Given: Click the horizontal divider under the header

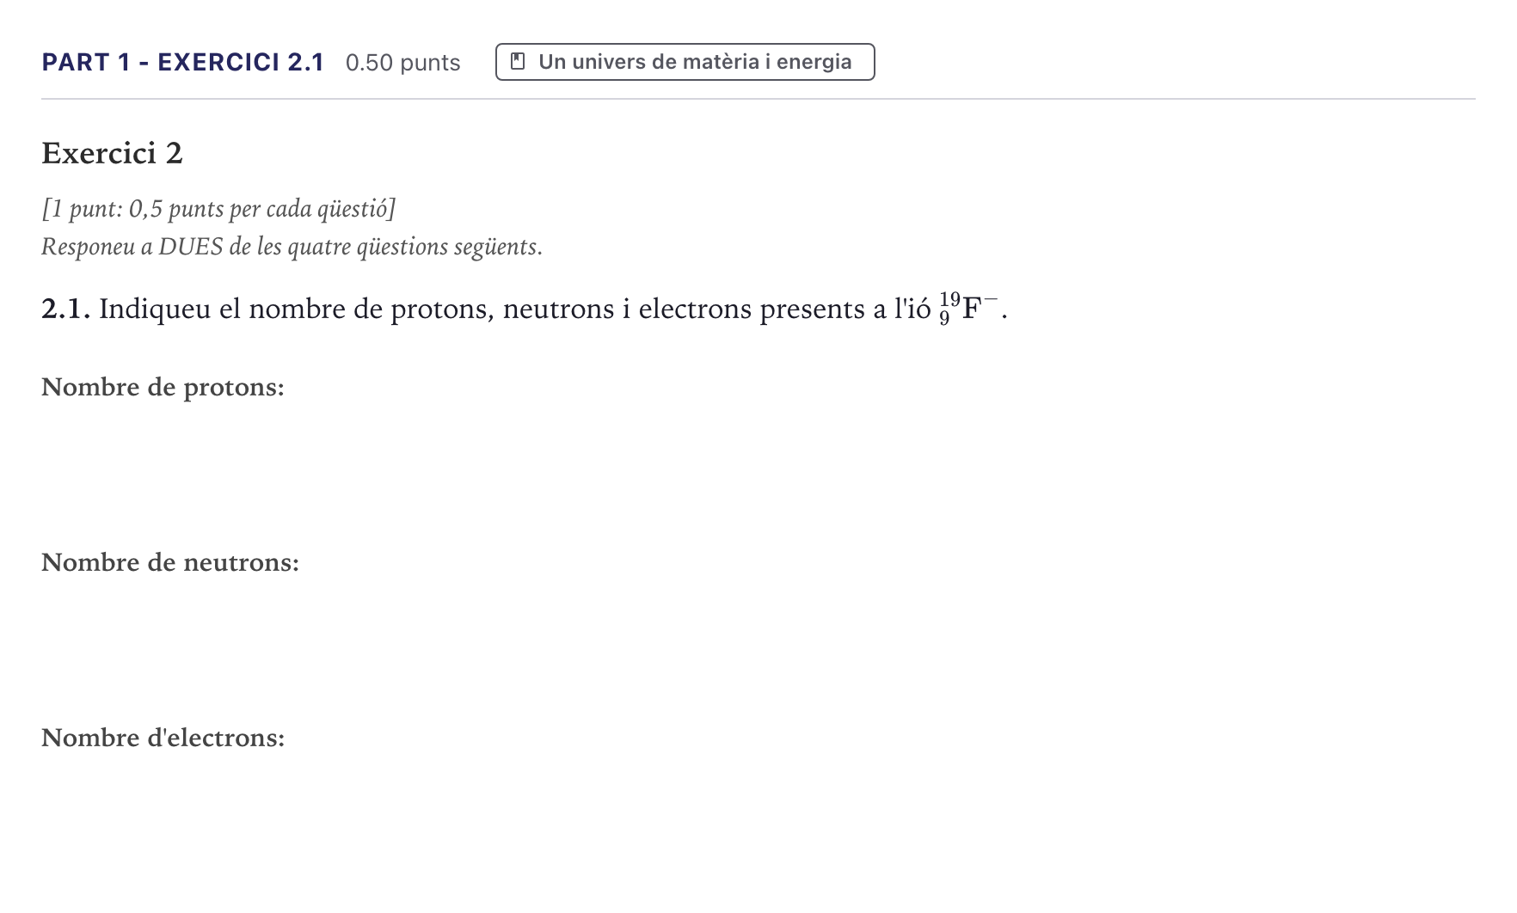Looking at the screenshot, I should (758, 99).
